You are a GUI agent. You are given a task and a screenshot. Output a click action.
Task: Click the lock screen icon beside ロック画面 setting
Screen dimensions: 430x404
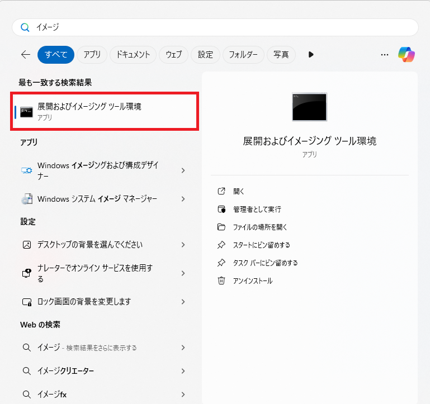click(27, 302)
